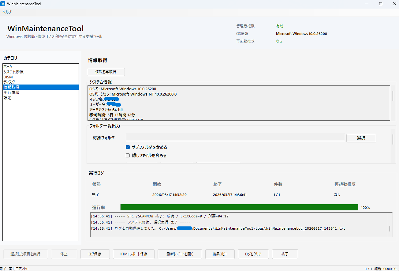399x271 pixels.
Task: Open the ヘルプ menu
Action: click(6, 12)
